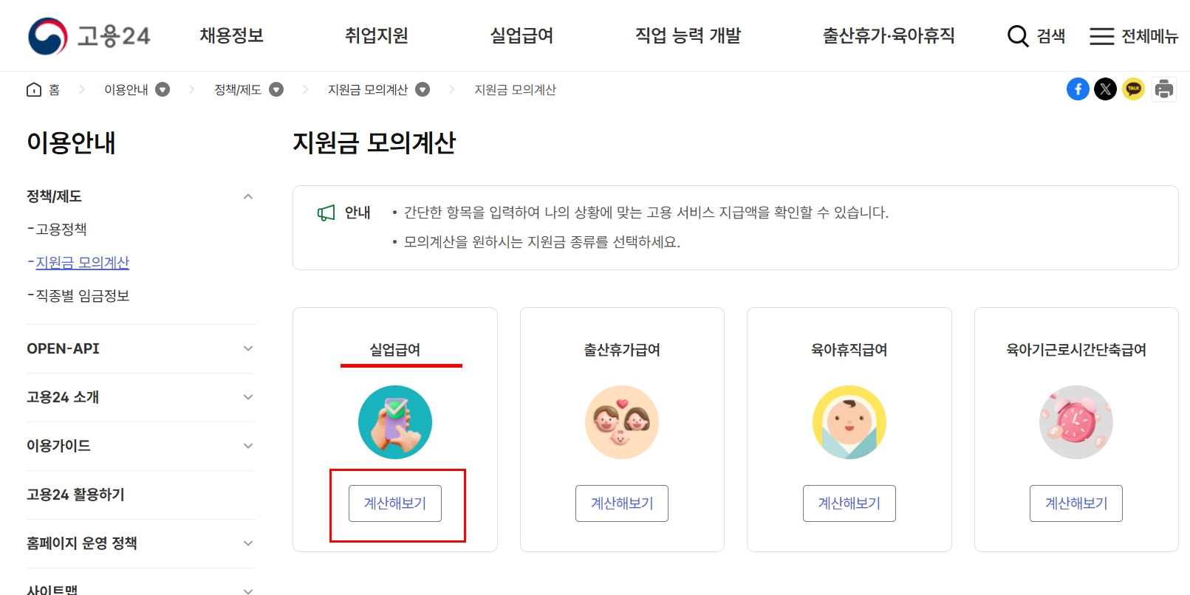Open the 채용정보 menu
Image resolution: width=1190 pixels, height=595 pixels.
click(x=231, y=35)
